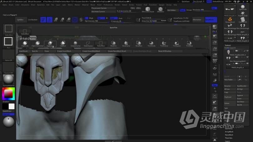This screenshot has width=253, height=142.
Task: Toggle visibility of PM3D_PolyMesh3D_4 subtool
Action: click(x=247, y=51)
